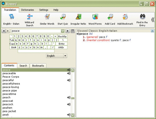Click the word list scrollbar thumb
This screenshot has width=156, height=119.
(73, 98)
